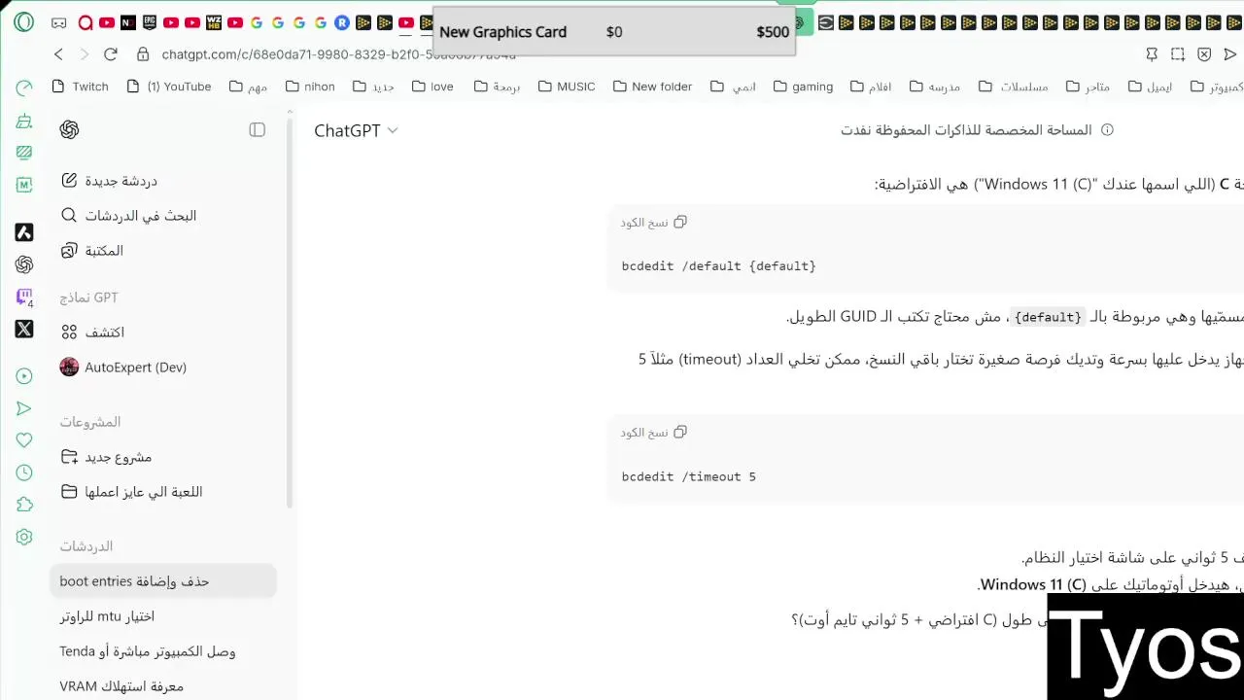The image size is (1244, 700).
Task: Start a new chat (دردشة جديدة)
Action: pos(163,181)
